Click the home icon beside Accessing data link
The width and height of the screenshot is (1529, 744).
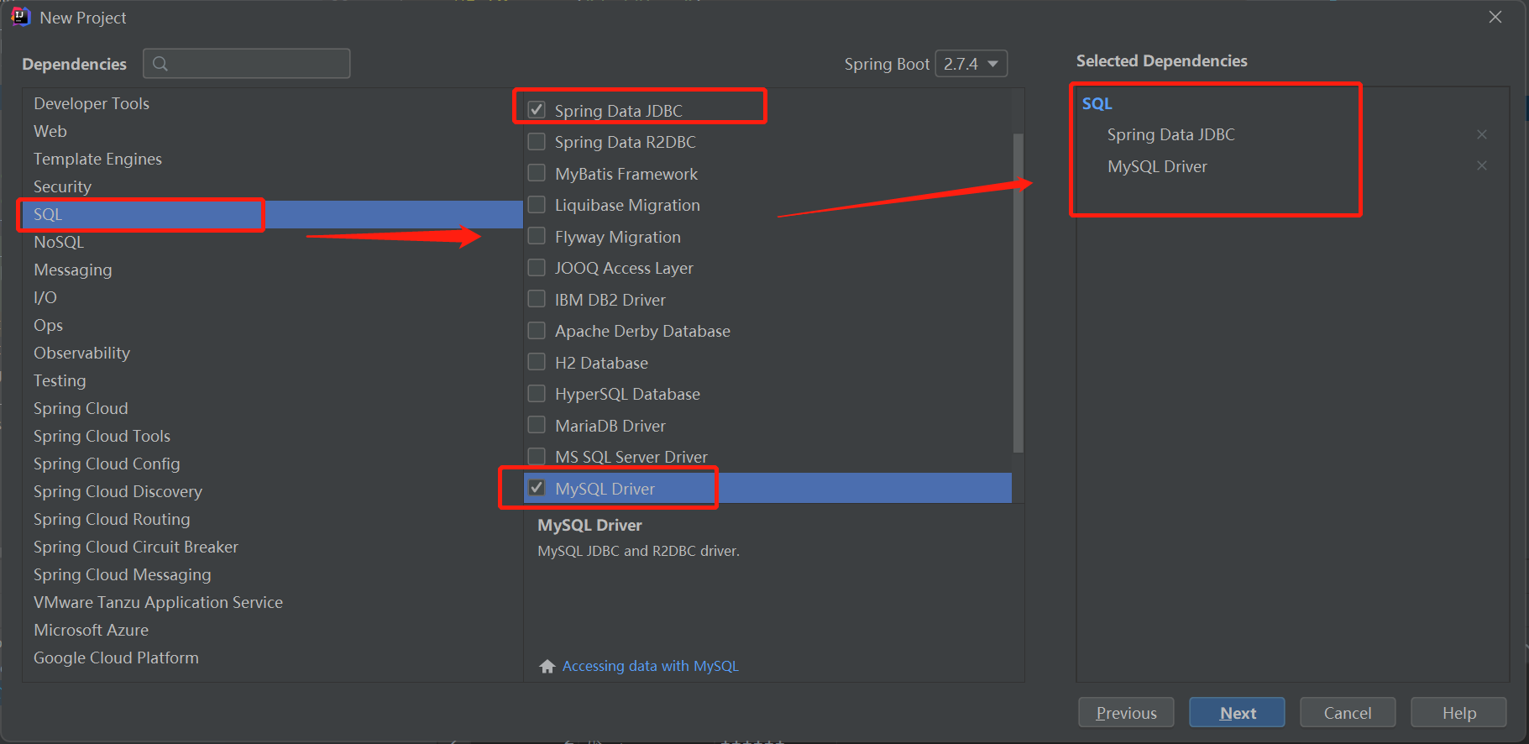point(547,666)
